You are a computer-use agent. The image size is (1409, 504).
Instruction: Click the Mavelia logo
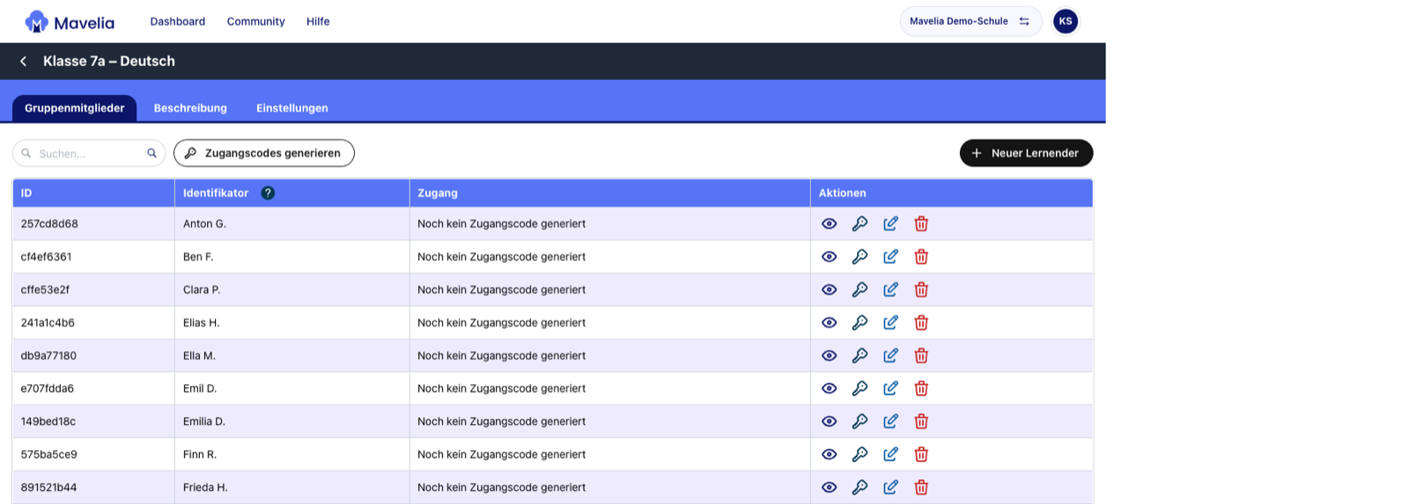point(70,22)
